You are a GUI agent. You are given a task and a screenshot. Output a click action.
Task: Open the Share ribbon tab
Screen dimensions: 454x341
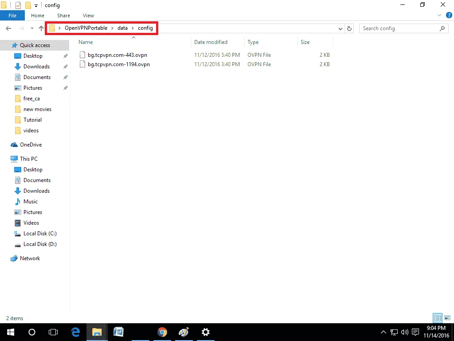tap(63, 16)
